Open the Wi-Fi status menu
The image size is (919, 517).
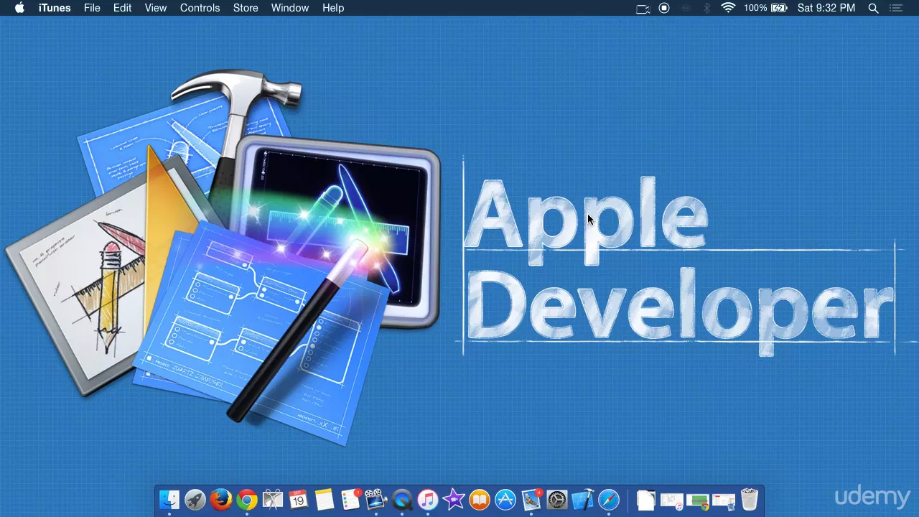[x=728, y=8]
